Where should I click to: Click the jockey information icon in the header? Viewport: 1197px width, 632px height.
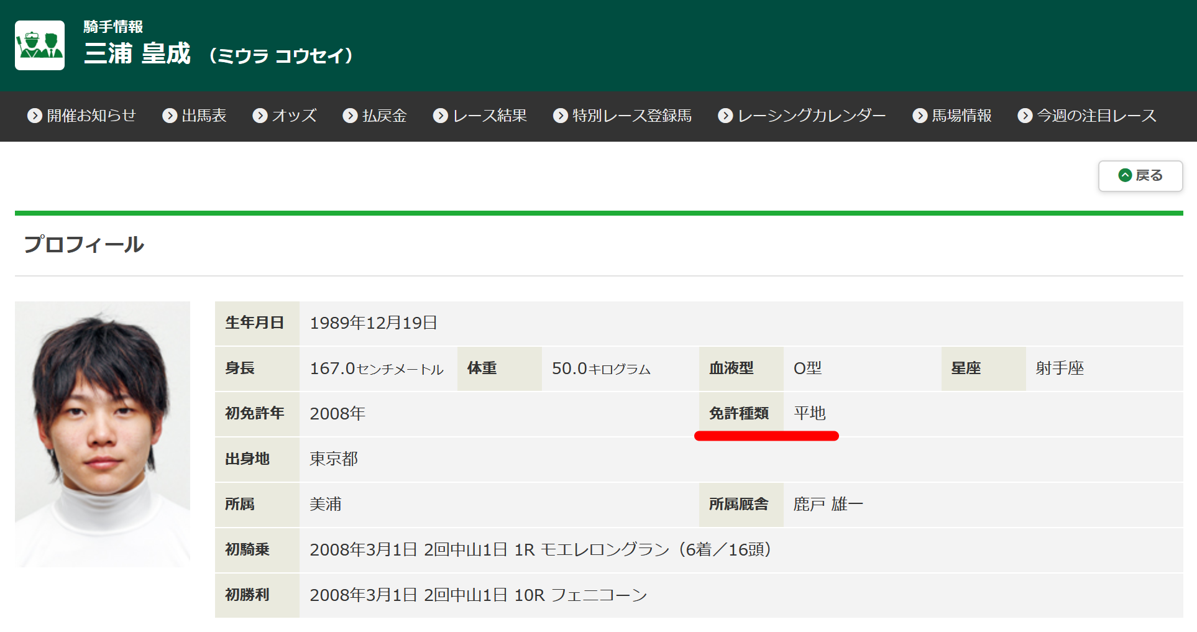click(40, 45)
